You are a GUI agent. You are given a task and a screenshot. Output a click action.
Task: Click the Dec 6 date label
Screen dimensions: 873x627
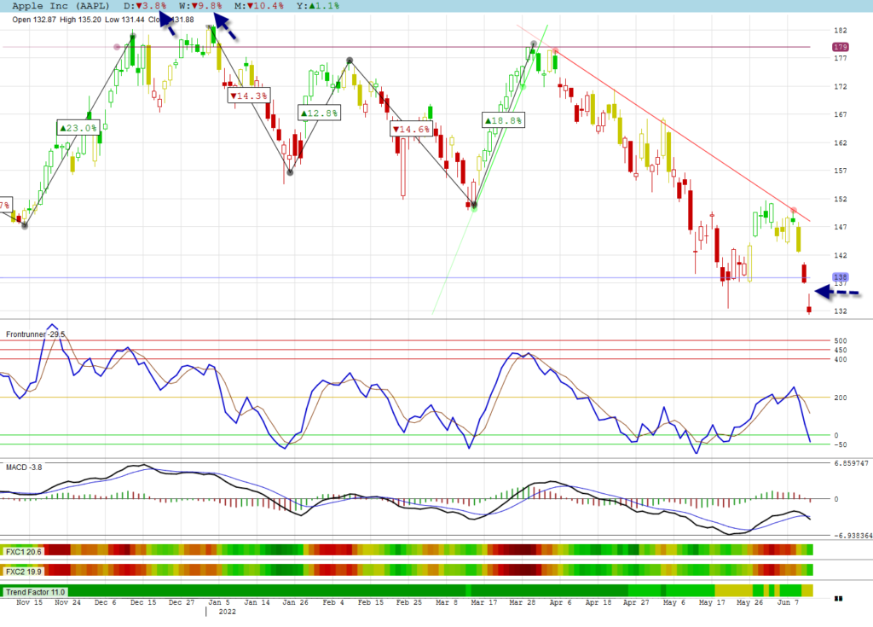point(105,602)
